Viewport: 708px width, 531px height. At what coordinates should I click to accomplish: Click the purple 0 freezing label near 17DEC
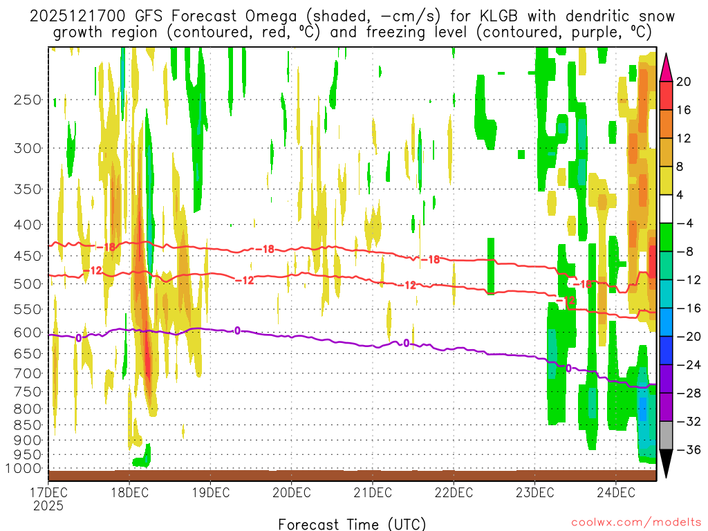(79, 337)
